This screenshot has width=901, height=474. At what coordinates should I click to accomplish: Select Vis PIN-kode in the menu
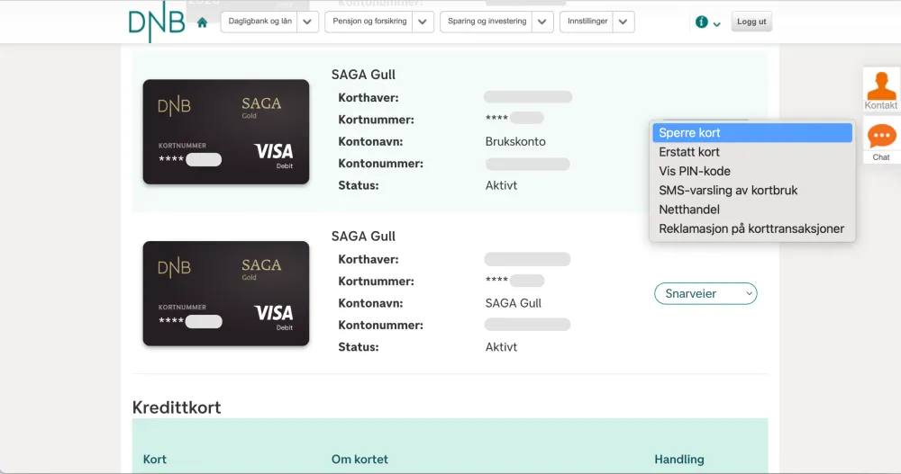pyautogui.click(x=695, y=171)
